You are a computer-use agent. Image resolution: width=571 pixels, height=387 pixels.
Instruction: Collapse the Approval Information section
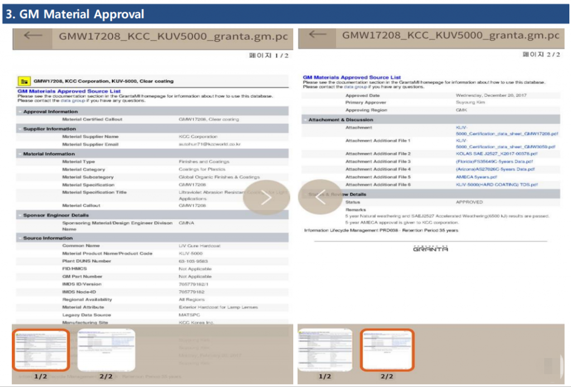click(x=20, y=112)
